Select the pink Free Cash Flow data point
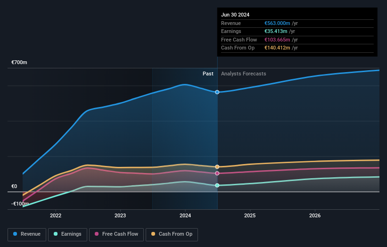 [x=217, y=173]
